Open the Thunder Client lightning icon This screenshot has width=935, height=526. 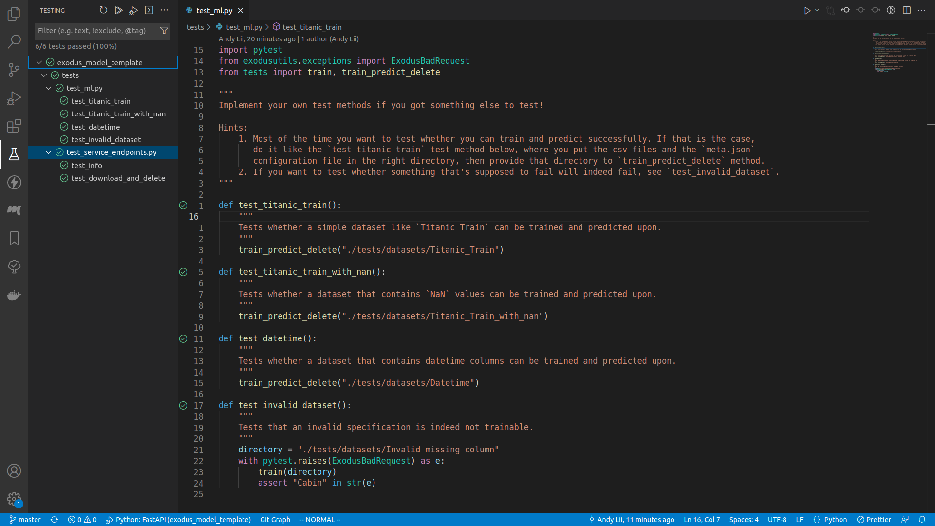click(x=14, y=183)
